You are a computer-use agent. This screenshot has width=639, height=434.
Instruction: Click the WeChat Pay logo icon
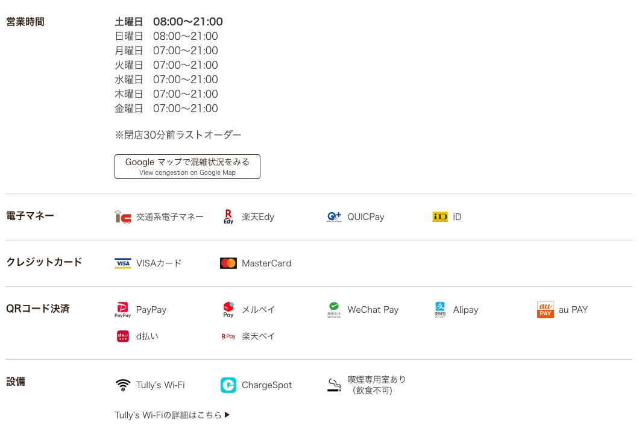[x=334, y=310]
